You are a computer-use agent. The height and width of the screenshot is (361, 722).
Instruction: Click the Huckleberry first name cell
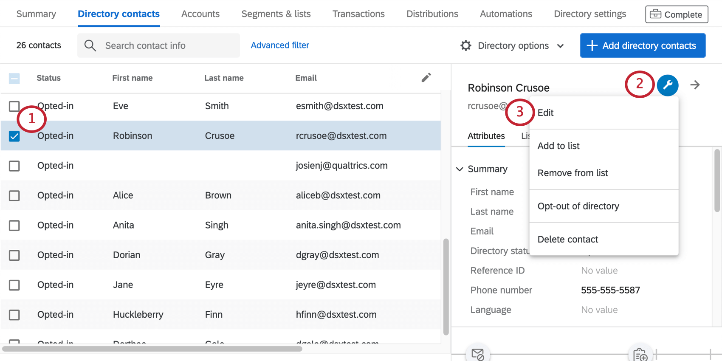[138, 314]
